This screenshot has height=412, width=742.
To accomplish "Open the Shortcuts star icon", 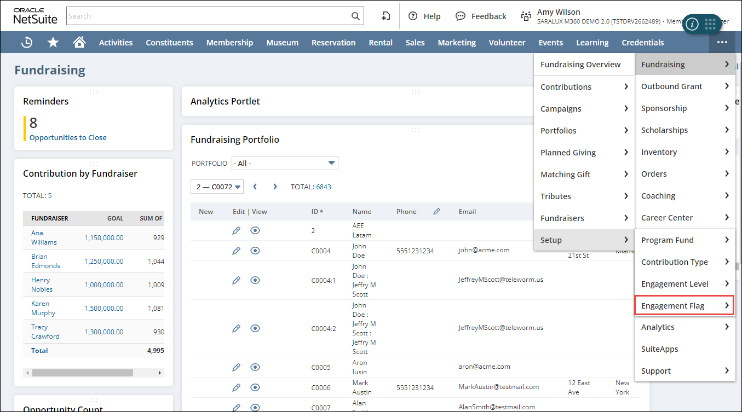I will [x=53, y=42].
